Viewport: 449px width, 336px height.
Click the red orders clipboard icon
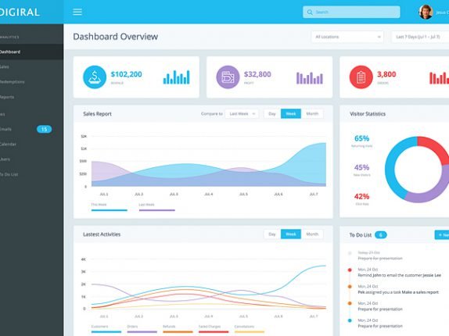(361, 77)
